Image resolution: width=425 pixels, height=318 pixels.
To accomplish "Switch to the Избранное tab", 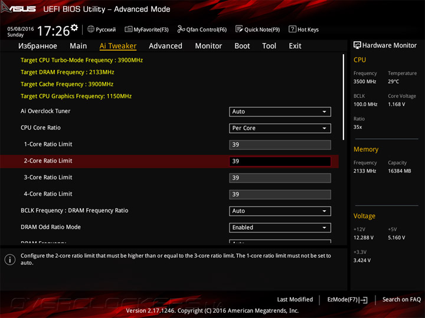I will [x=38, y=46].
